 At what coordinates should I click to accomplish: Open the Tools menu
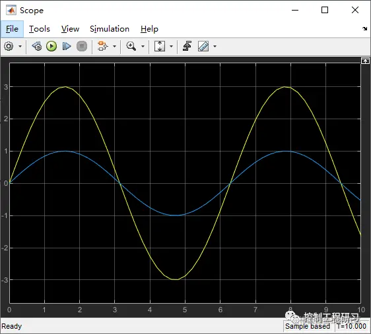[x=40, y=29]
